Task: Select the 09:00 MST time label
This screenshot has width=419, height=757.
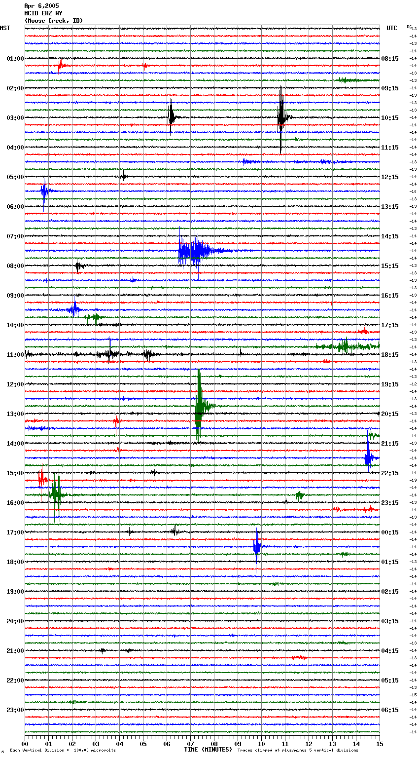Action: 15,296
